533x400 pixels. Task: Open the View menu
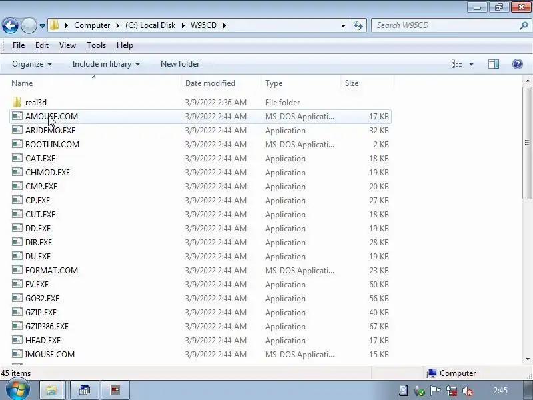tap(67, 45)
